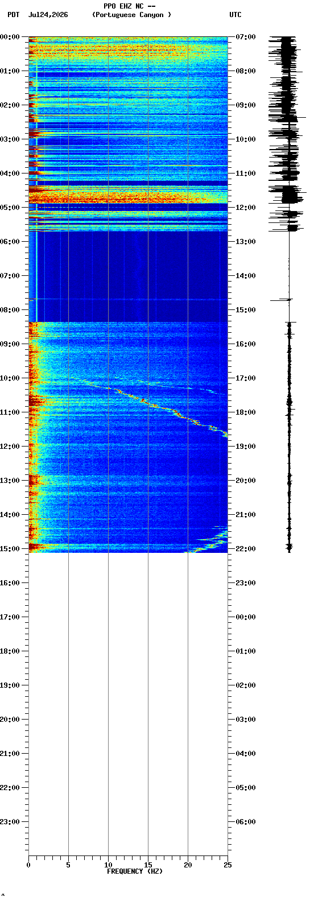Click the 25 Hz frequency tick label

click(228, 865)
